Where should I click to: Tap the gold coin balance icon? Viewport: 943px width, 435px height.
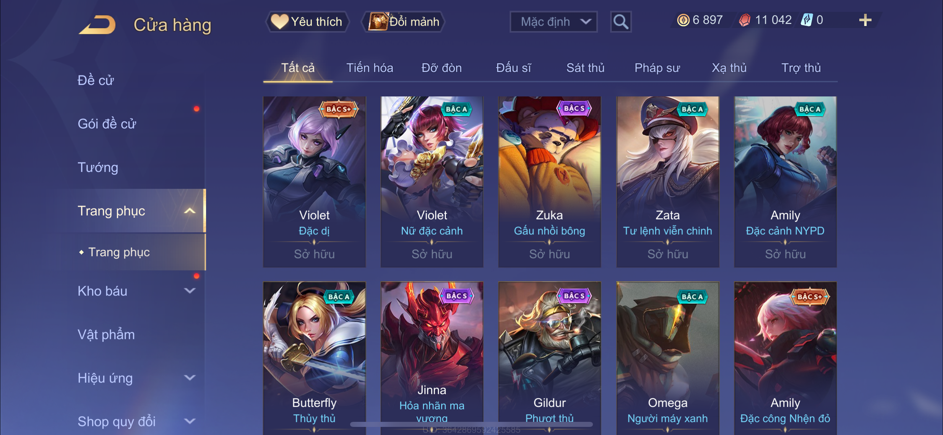[x=683, y=20]
